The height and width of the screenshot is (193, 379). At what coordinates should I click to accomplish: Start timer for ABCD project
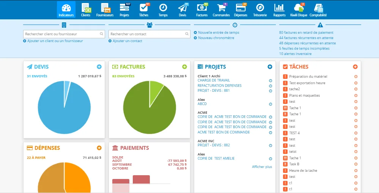click(270, 104)
